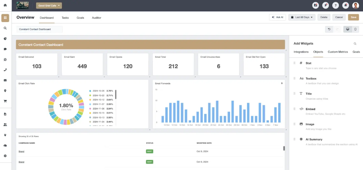Select the Embed widget

326,111
